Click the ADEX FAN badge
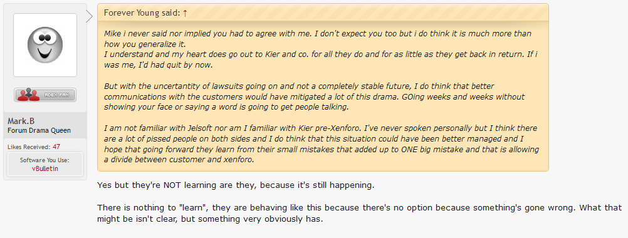 (x=45, y=95)
